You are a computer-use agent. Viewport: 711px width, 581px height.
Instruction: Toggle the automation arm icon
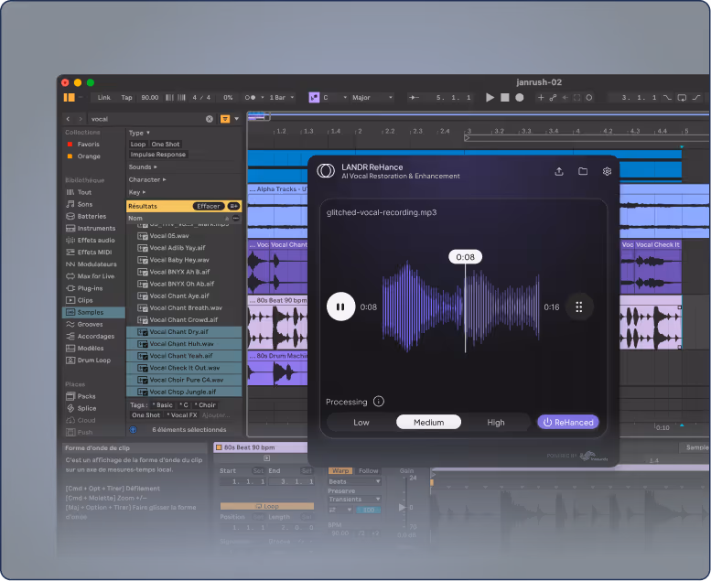point(554,98)
